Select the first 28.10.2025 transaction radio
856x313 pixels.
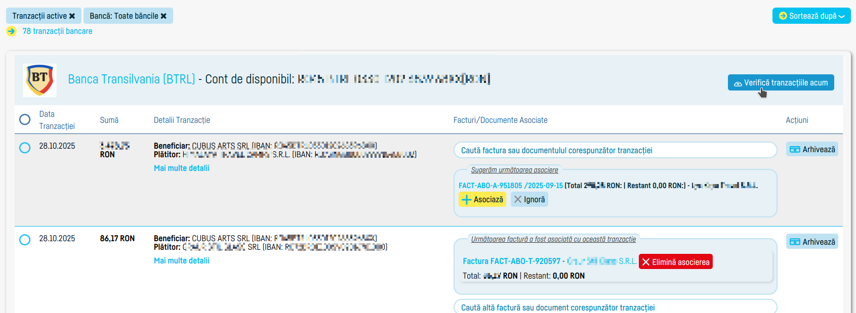coord(25,148)
